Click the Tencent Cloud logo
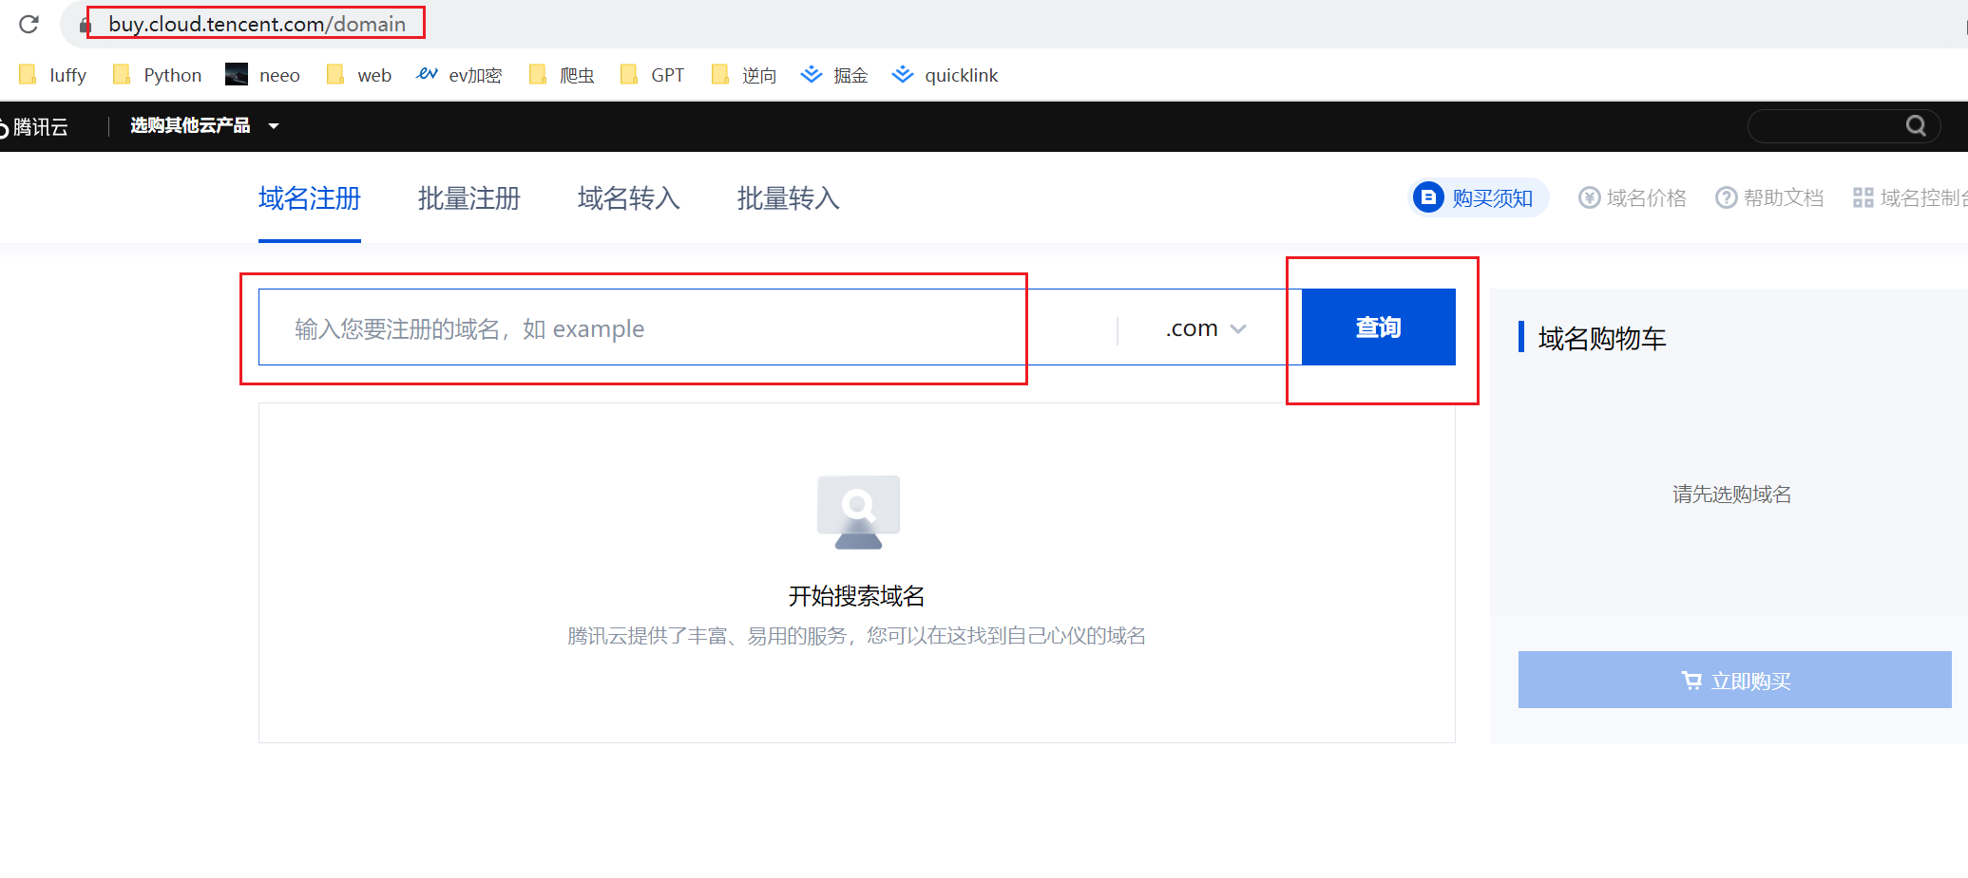The width and height of the screenshot is (1968, 878). [34, 127]
